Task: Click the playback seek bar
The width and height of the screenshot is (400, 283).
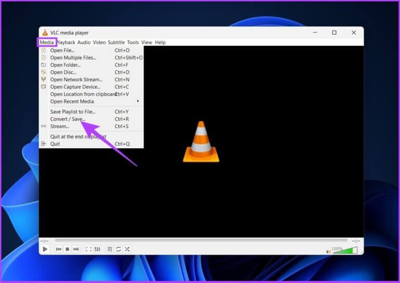Action: pos(201,240)
